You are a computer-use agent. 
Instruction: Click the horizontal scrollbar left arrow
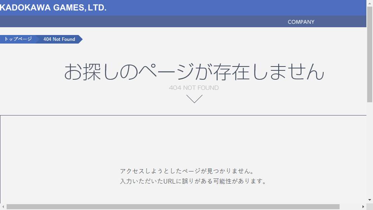coord(3,206)
